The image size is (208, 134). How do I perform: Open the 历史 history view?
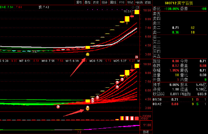pos(96,2)
